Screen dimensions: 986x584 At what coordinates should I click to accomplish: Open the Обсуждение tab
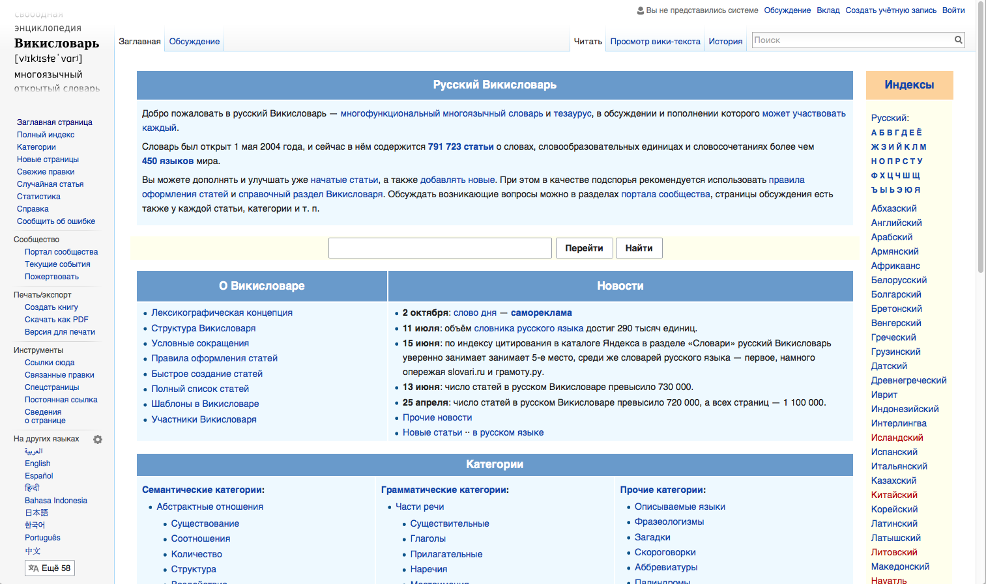tap(194, 41)
